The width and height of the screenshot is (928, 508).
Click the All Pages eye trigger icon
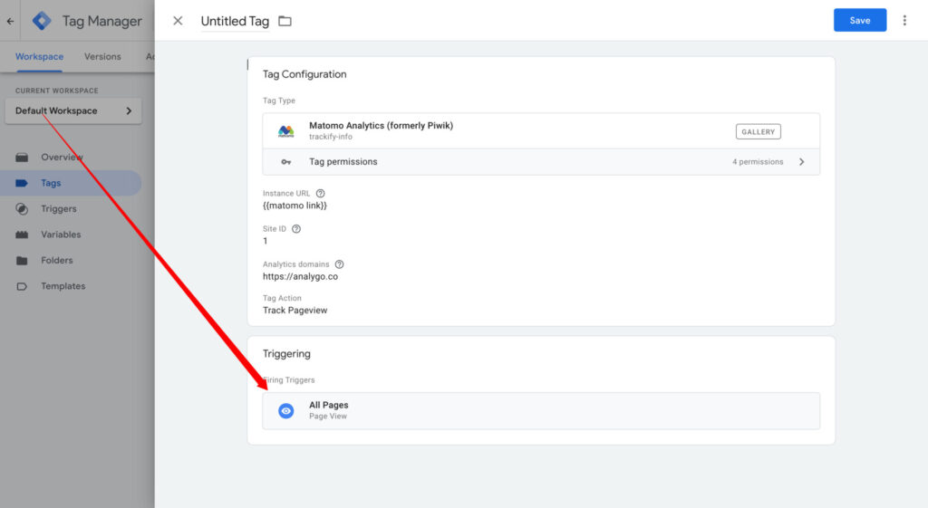click(285, 411)
